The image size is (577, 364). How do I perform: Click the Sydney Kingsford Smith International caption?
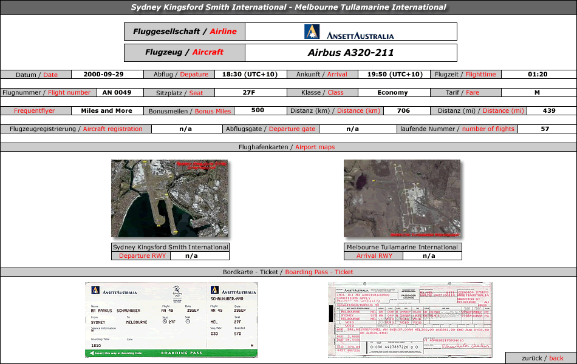click(x=171, y=247)
